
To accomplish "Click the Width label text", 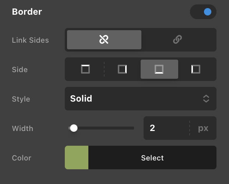I will (22, 128).
